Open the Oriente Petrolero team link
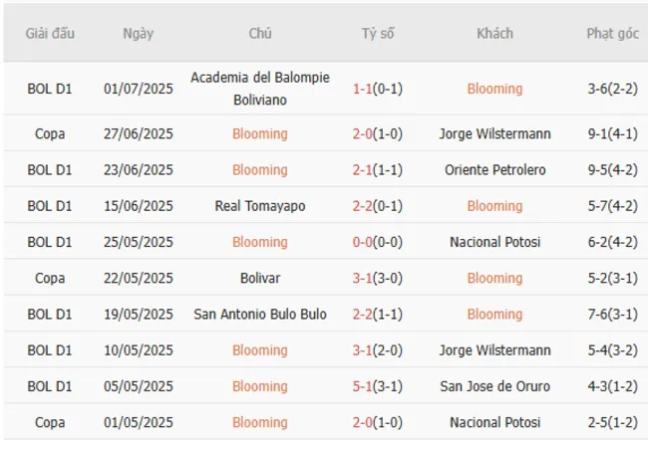Screen dimensions: 648x451 click(x=494, y=170)
